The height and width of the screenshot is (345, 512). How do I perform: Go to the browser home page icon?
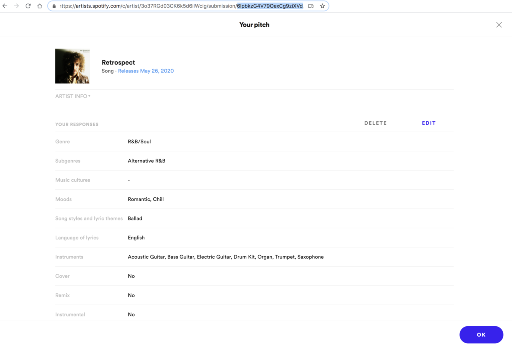coord(39,6)
